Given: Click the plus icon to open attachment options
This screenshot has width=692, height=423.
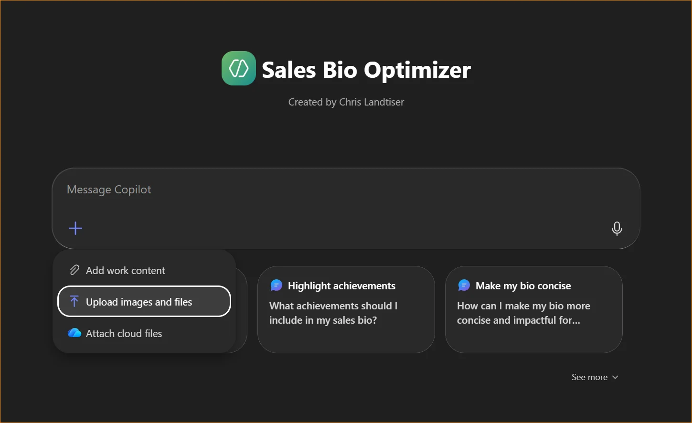Looking at the screenshot, I should click(x=75, y=228).
